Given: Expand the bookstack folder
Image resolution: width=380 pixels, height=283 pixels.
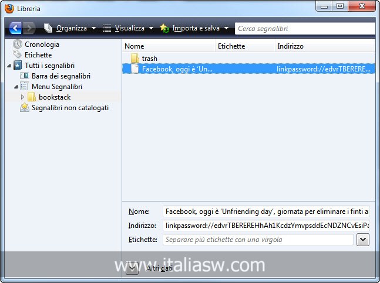Looking at the screenshot, I should click(x=22, y=97).
